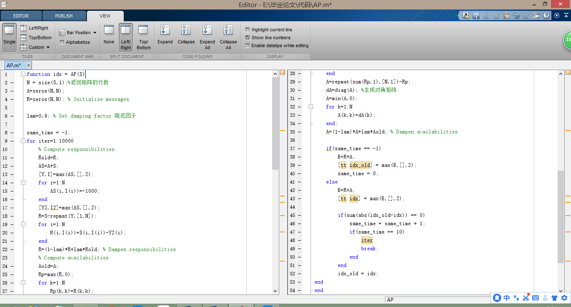
Task: Collapse the 'for iter' loop fold marker
Action: (23, 141)
